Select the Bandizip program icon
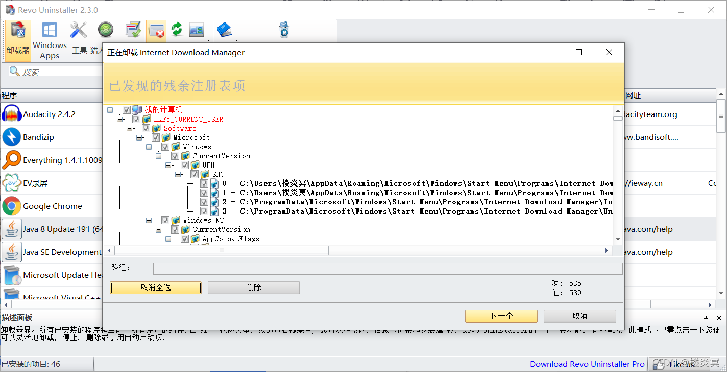The image size is (727, 372). point(11,137)
